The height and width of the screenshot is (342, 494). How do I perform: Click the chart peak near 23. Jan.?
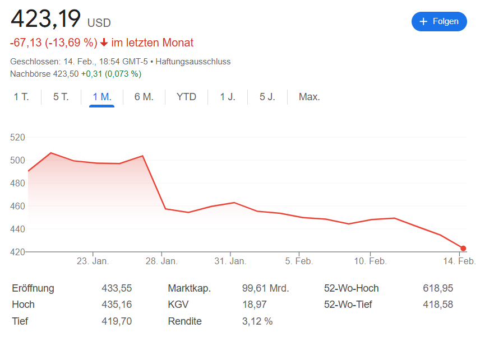[x=51, y=153]
